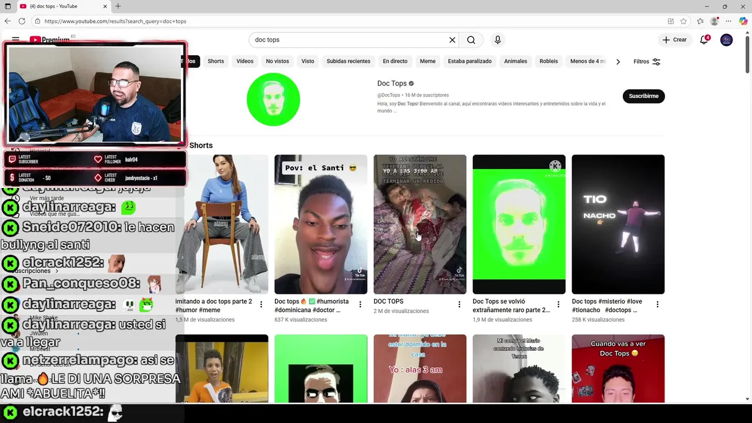
Task: Open options menu for DOC TOPS short
Action: click(459, 304)
